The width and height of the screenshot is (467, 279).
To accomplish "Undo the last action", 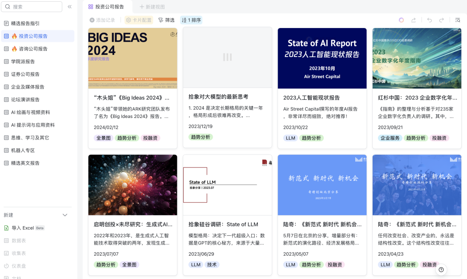I will click(x=429, y=20).
